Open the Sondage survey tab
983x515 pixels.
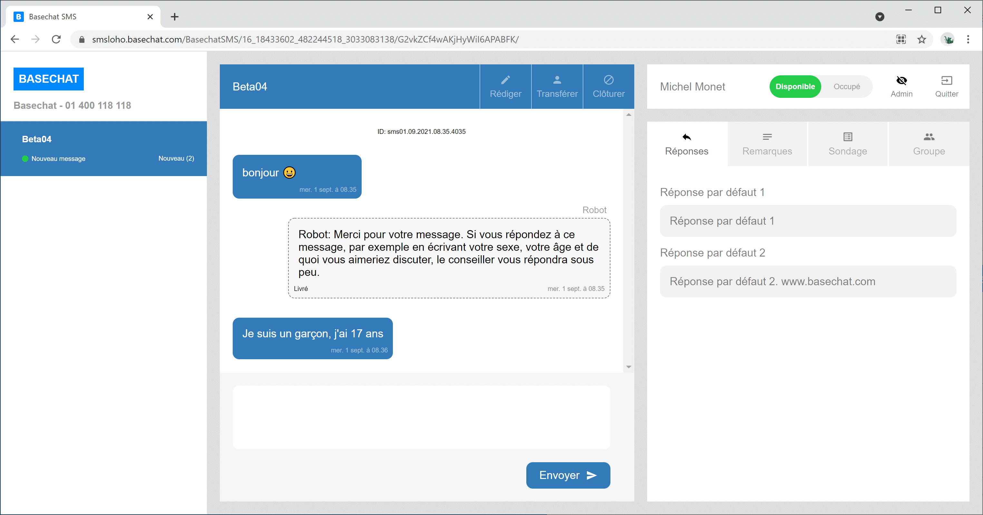point(847,144)
